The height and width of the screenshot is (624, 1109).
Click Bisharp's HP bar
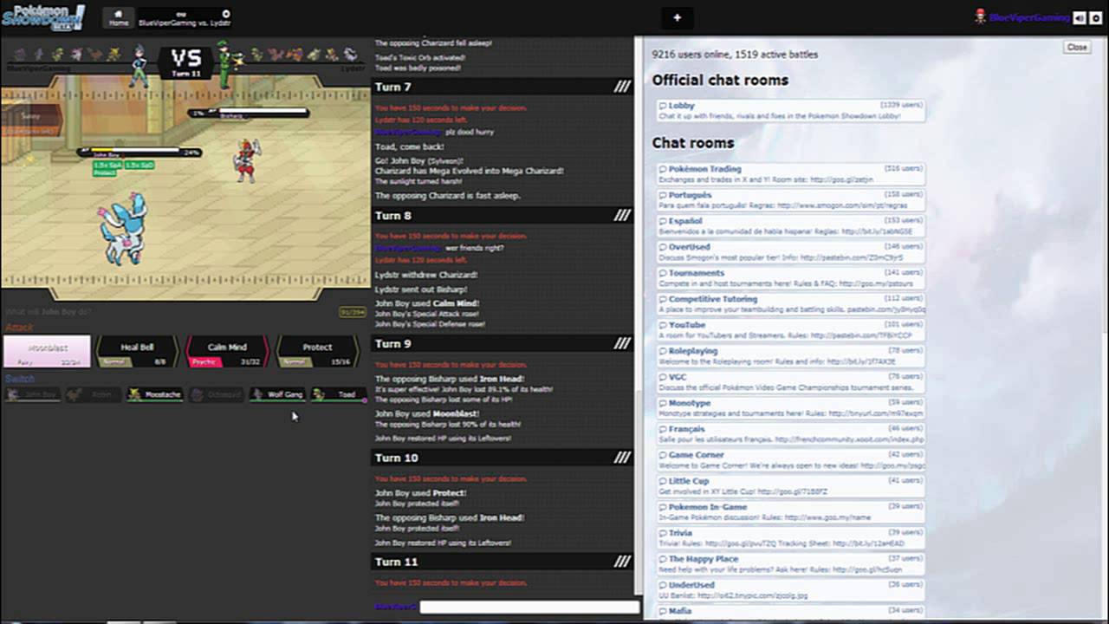point(249,113)
